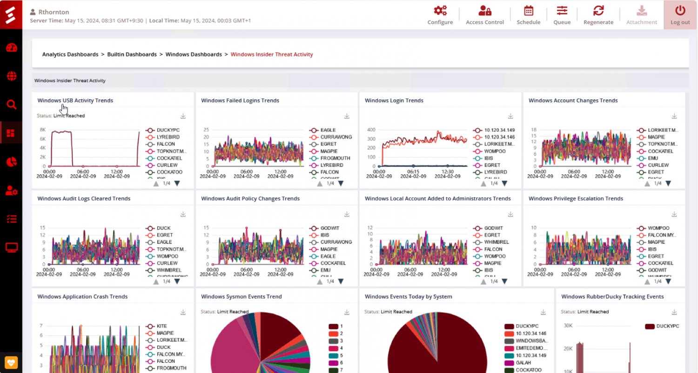Image resolution: width=698 pixels, height=373 pixels.
Task: Open the Configure settings icon
Action: click(x=439, y=14)
